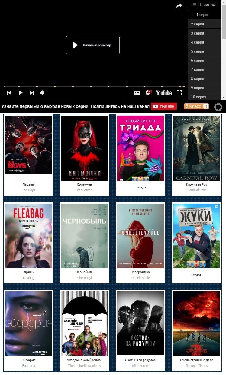Open the Охотник за разумом poster

(x=140, y=323)
